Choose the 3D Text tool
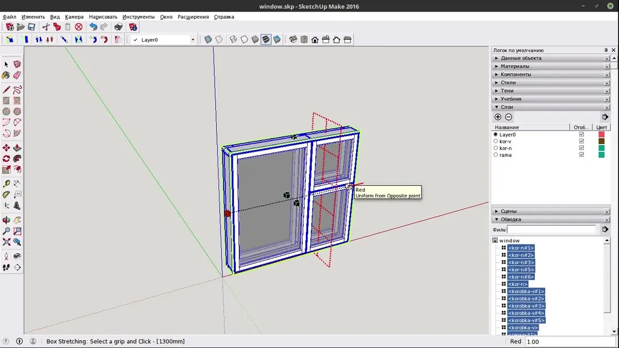 [x=17, y=206]
